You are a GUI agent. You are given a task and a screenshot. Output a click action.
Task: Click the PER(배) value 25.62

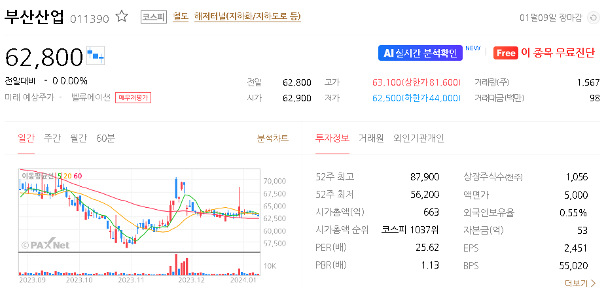click(x=427, y=248)
